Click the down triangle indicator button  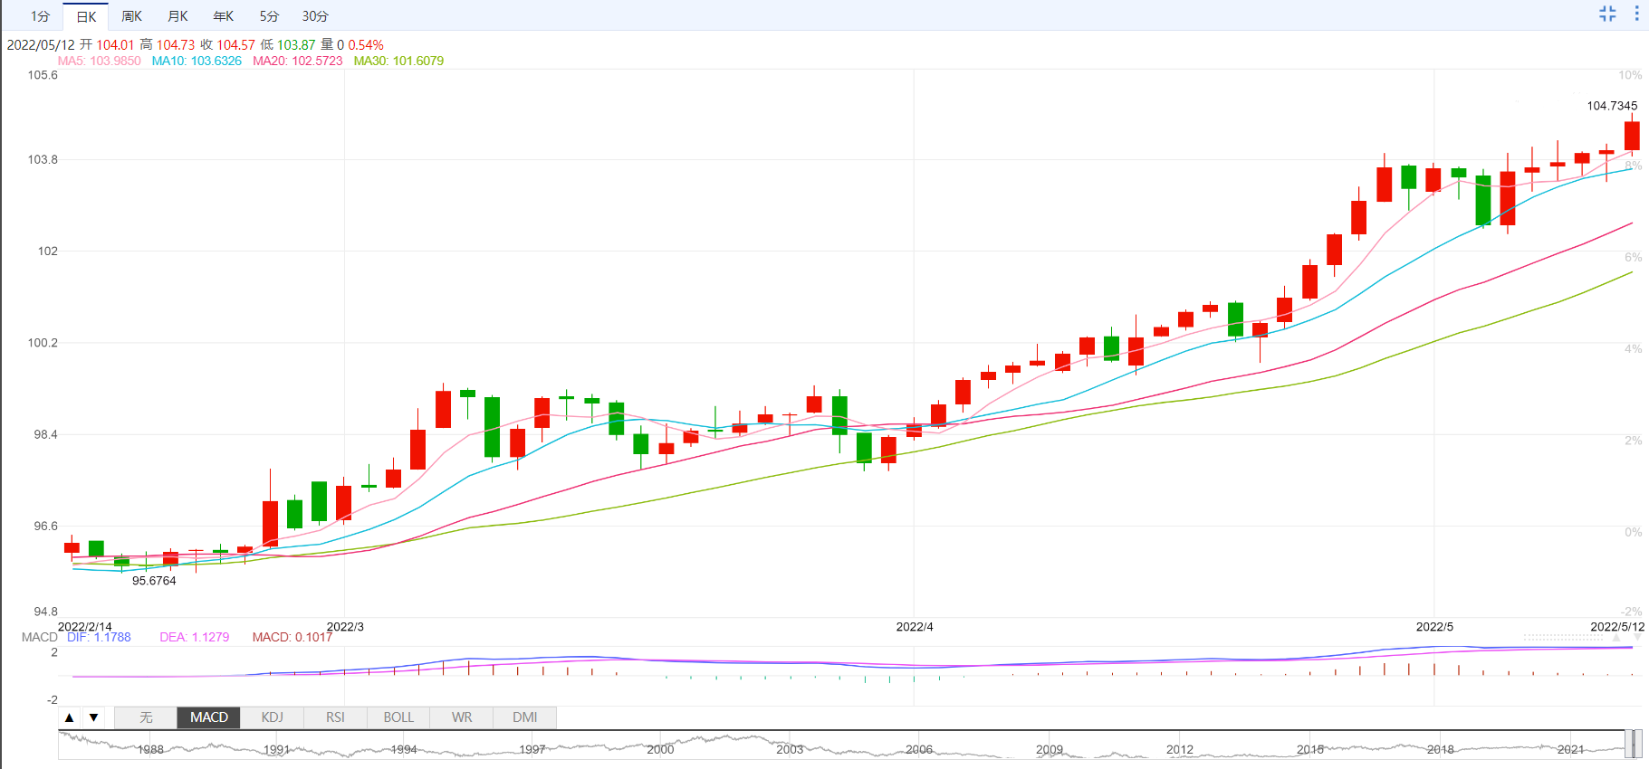(93, 717)
